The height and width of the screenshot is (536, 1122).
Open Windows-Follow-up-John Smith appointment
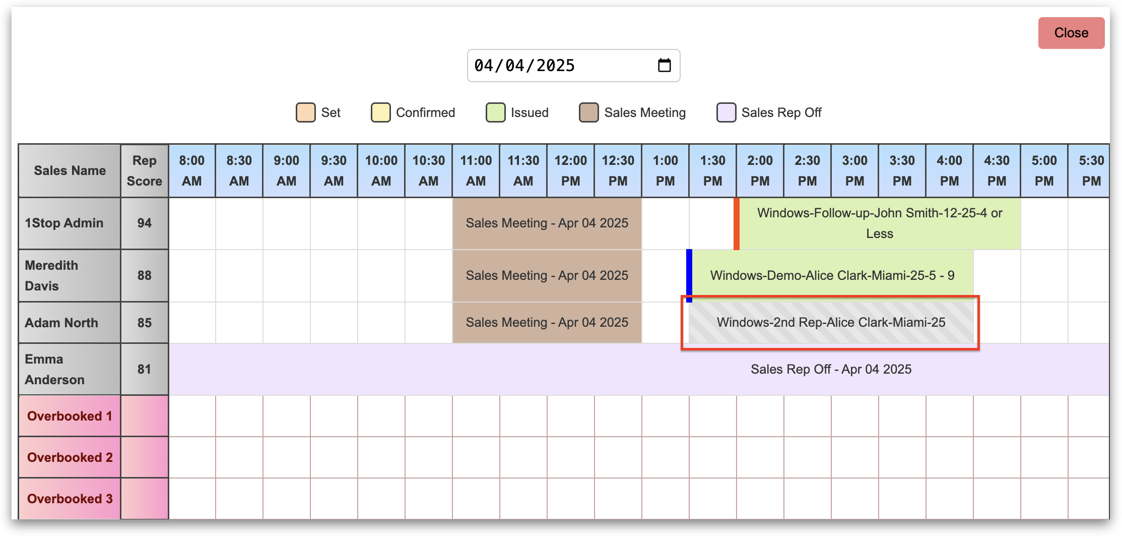pos(879,223)
